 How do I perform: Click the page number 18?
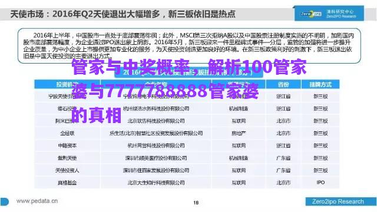196,203
